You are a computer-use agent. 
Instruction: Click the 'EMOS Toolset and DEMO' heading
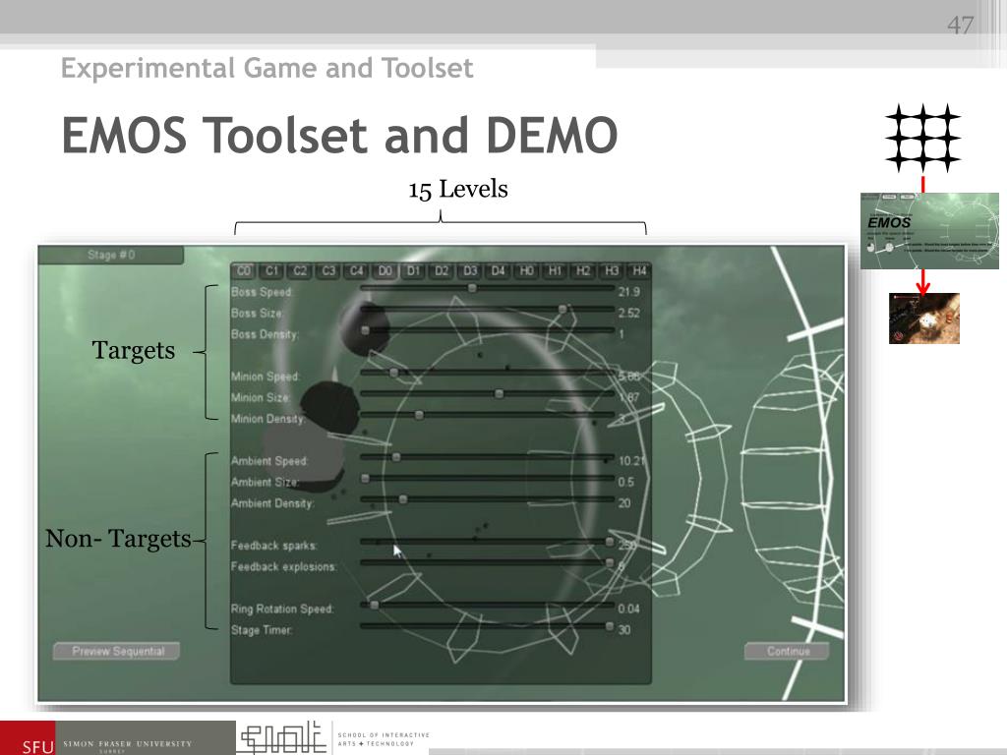(x=339, y=136)
